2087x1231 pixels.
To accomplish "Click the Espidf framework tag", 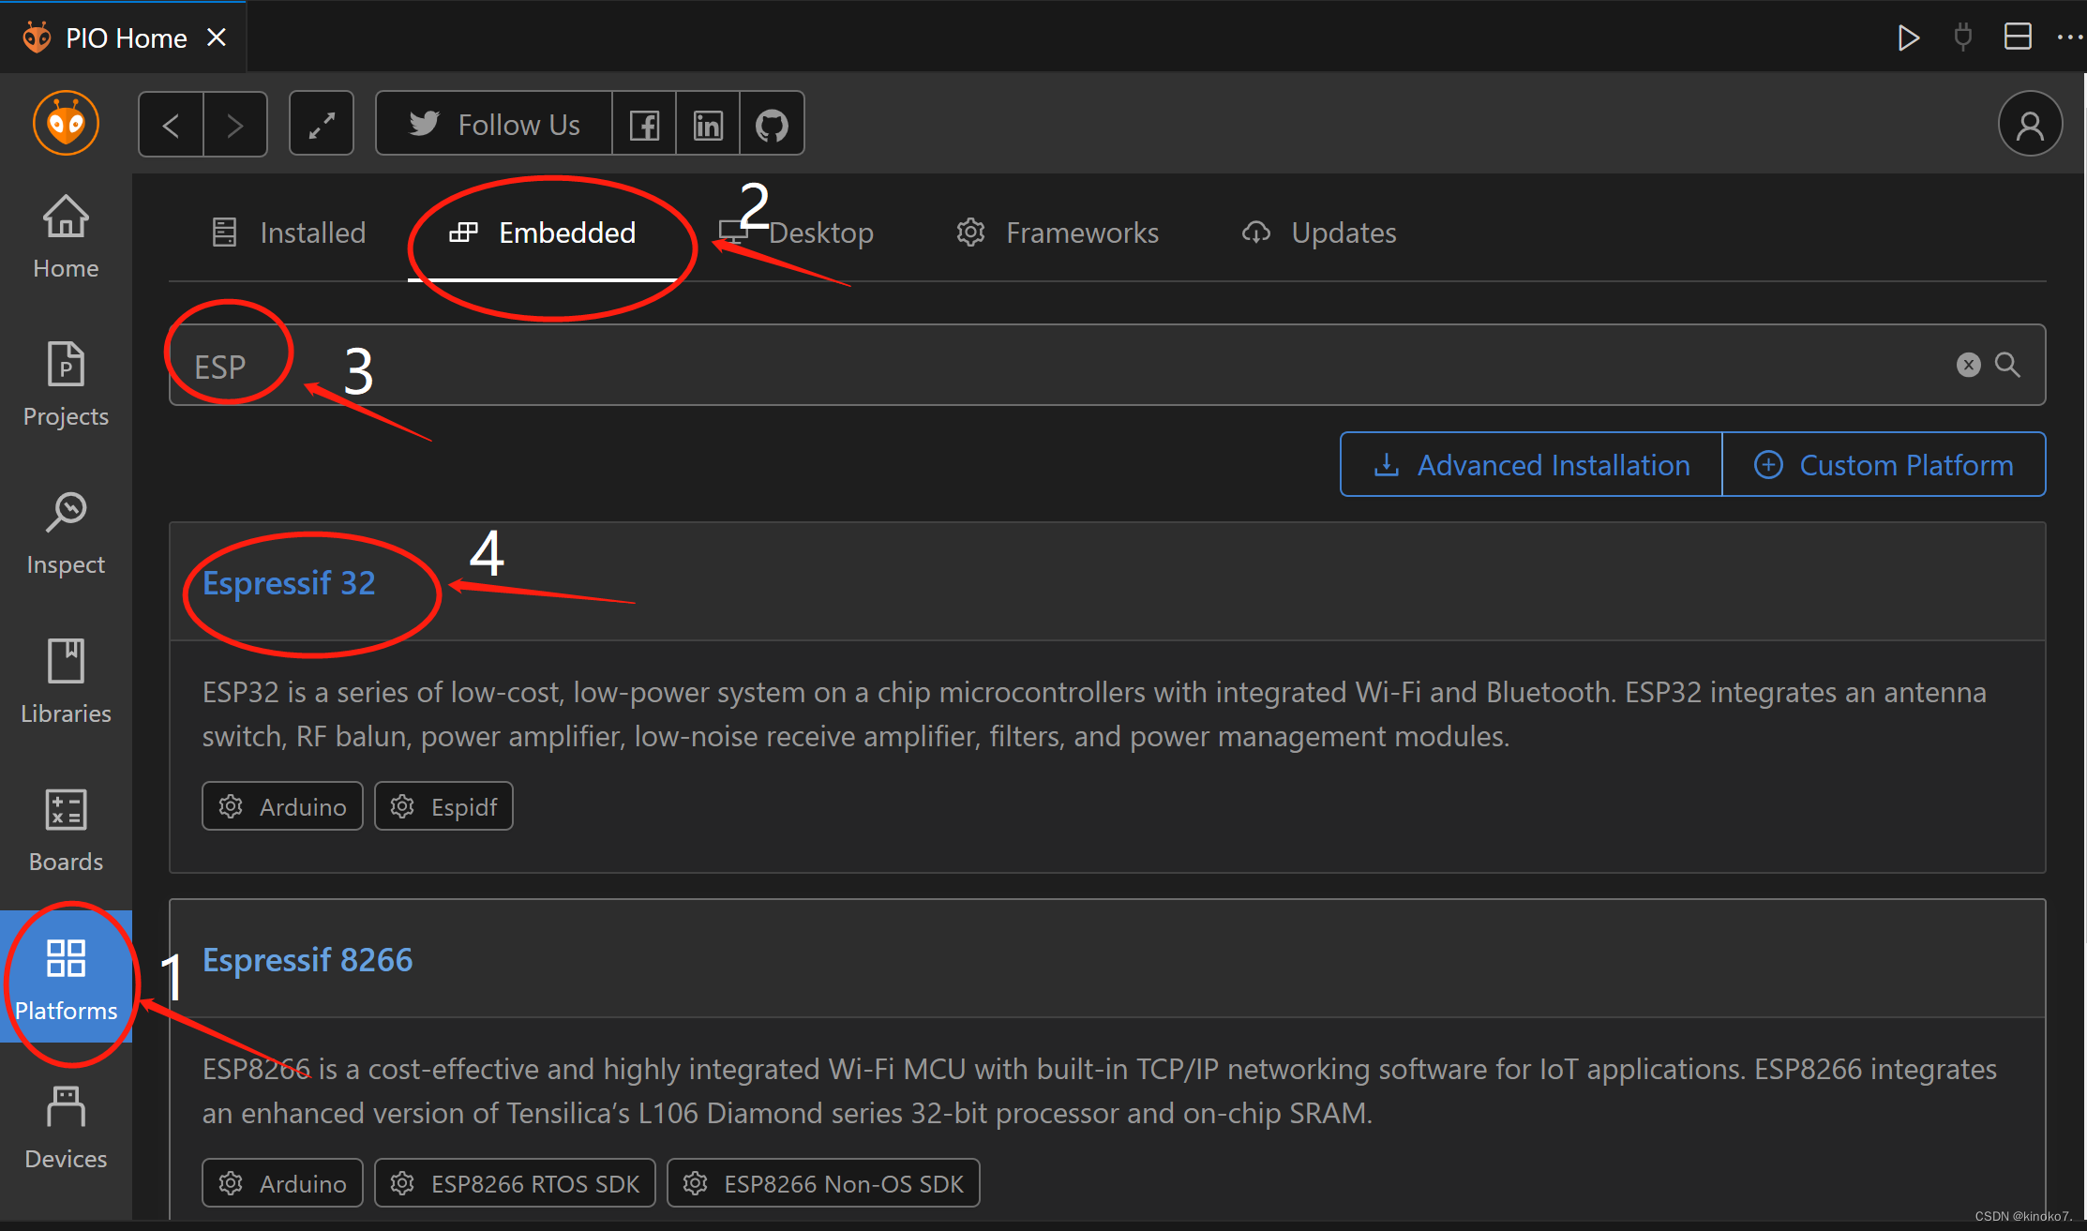I will point(443,806).
